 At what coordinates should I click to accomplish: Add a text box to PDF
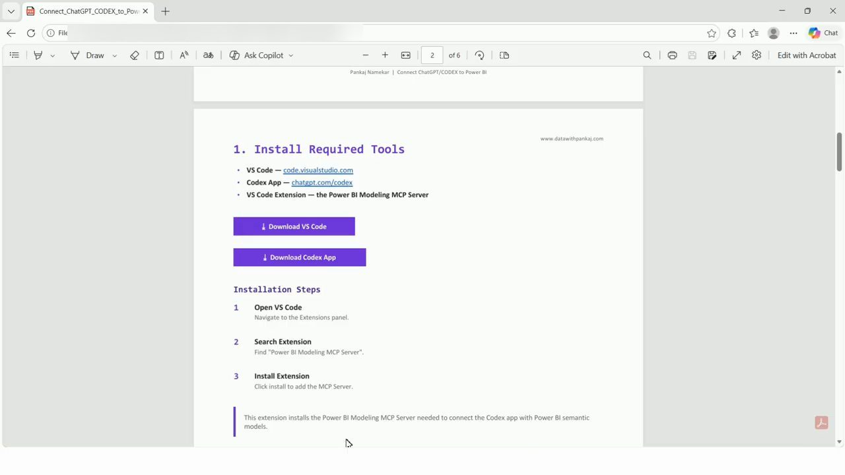[159, 55]
